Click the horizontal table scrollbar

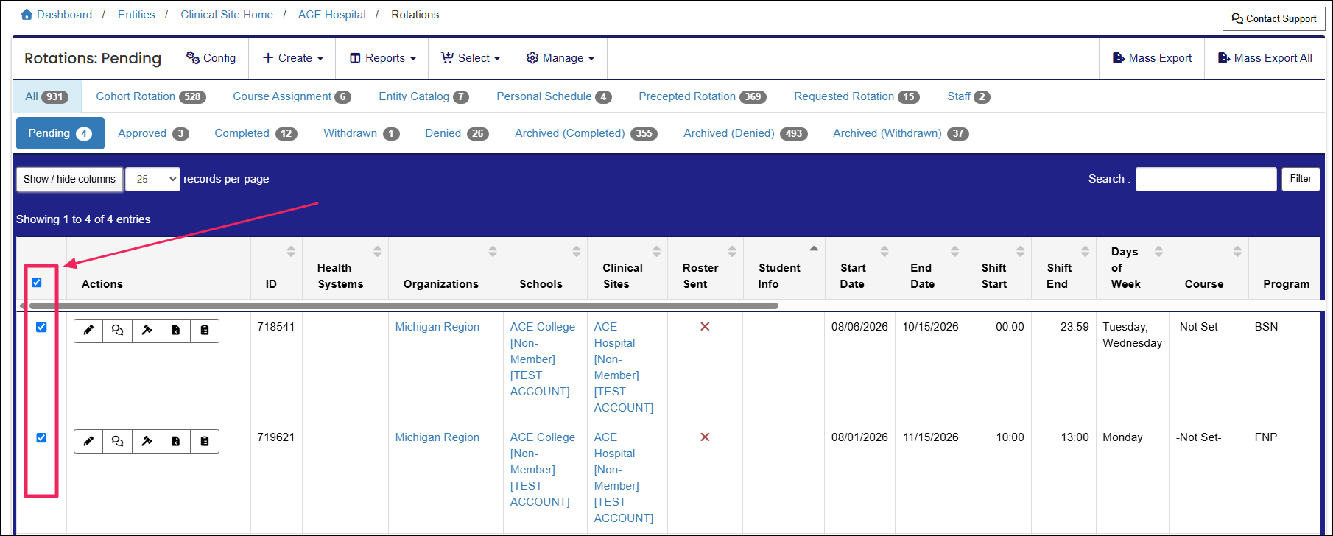404,306
